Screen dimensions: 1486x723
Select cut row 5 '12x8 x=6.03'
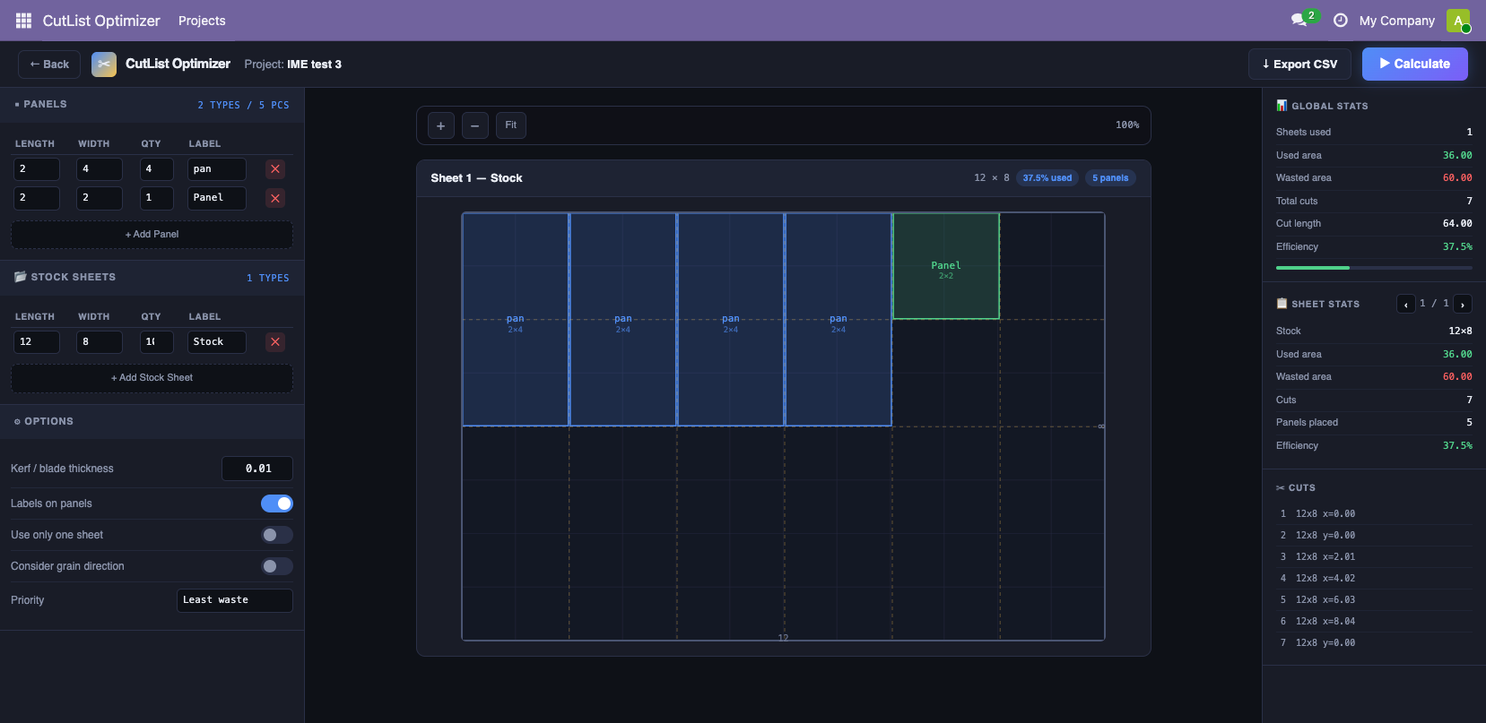(1374, 600)
